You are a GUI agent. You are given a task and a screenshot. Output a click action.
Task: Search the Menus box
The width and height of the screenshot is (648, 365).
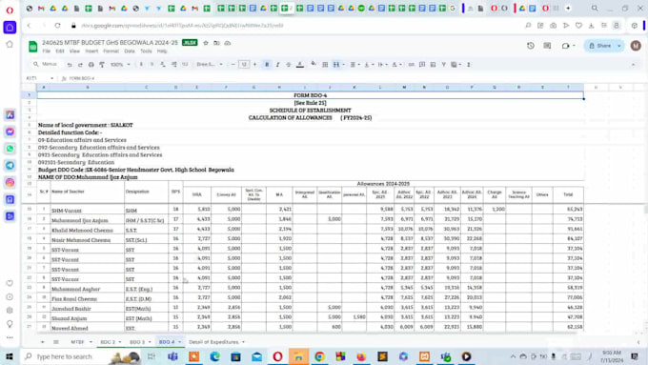pyautogui.click(x=46, y=65)
